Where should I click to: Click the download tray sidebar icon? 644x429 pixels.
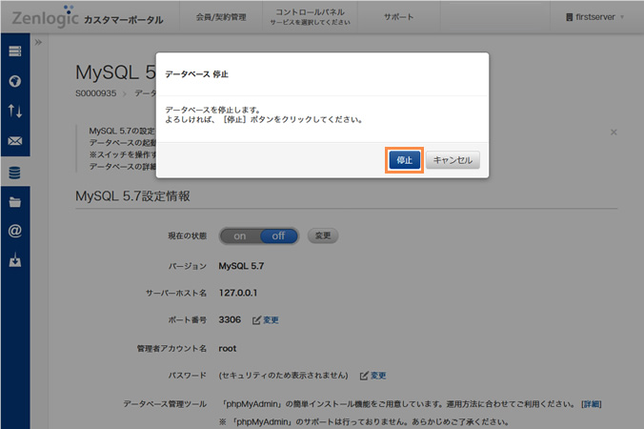(14, 260)
